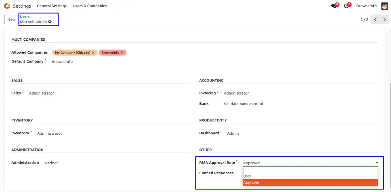This screenshot has width=391, height=192.
Task: Go to next record arrow
Action: coord(384,19)
